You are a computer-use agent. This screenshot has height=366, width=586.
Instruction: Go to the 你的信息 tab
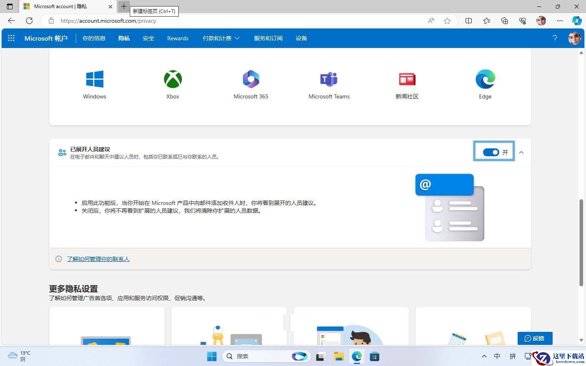pyautogui.click(x=94, y=38)
